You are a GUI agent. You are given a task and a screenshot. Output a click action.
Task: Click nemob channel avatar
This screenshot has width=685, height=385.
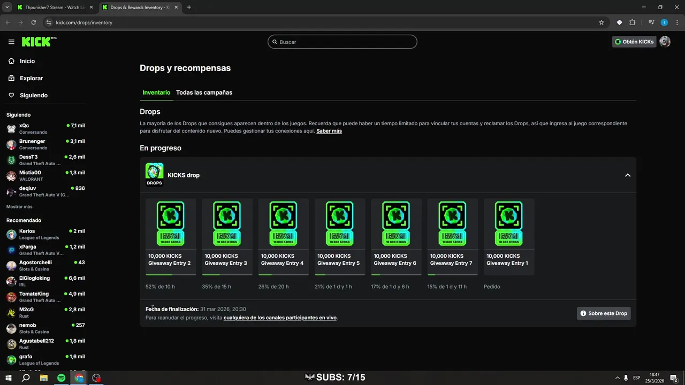(11, 328)
